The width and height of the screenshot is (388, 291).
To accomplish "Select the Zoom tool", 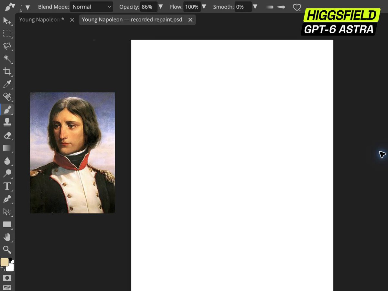I will pyautogui.click(x=7, y=250).
